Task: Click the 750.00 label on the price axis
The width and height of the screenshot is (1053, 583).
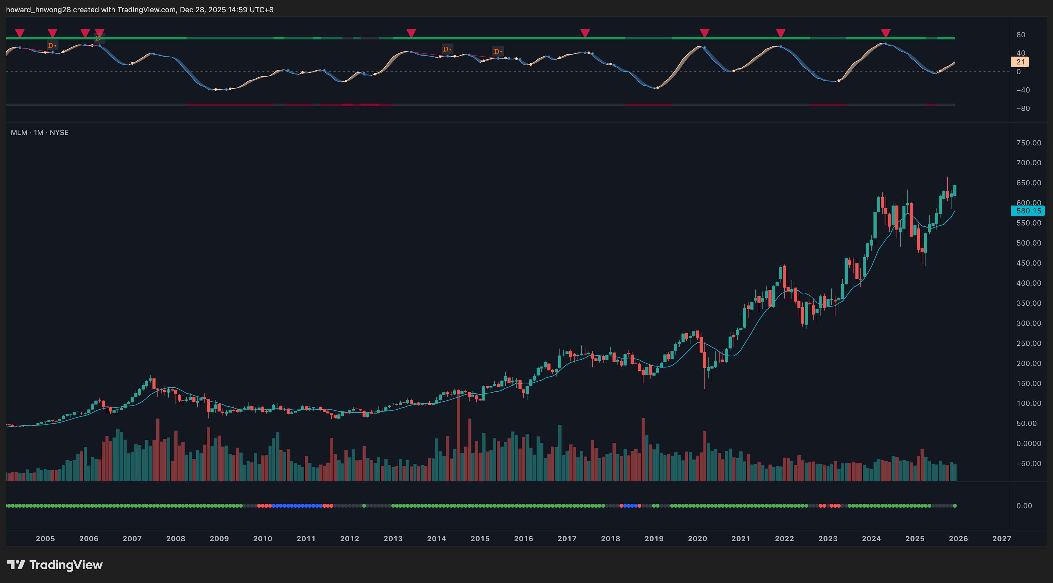Action: 1029,143
